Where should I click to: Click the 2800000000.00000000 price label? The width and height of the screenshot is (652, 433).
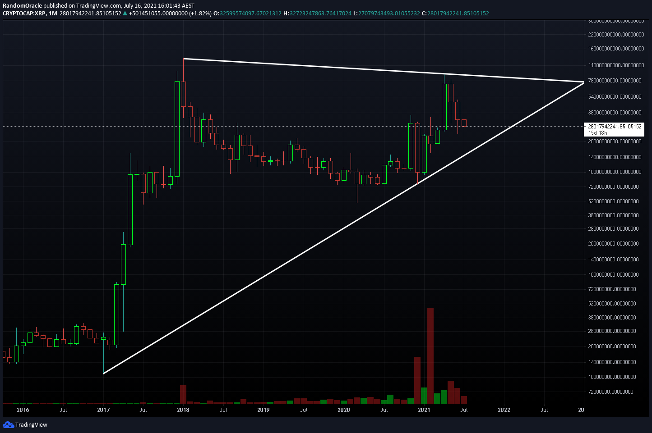coord(613,228)
